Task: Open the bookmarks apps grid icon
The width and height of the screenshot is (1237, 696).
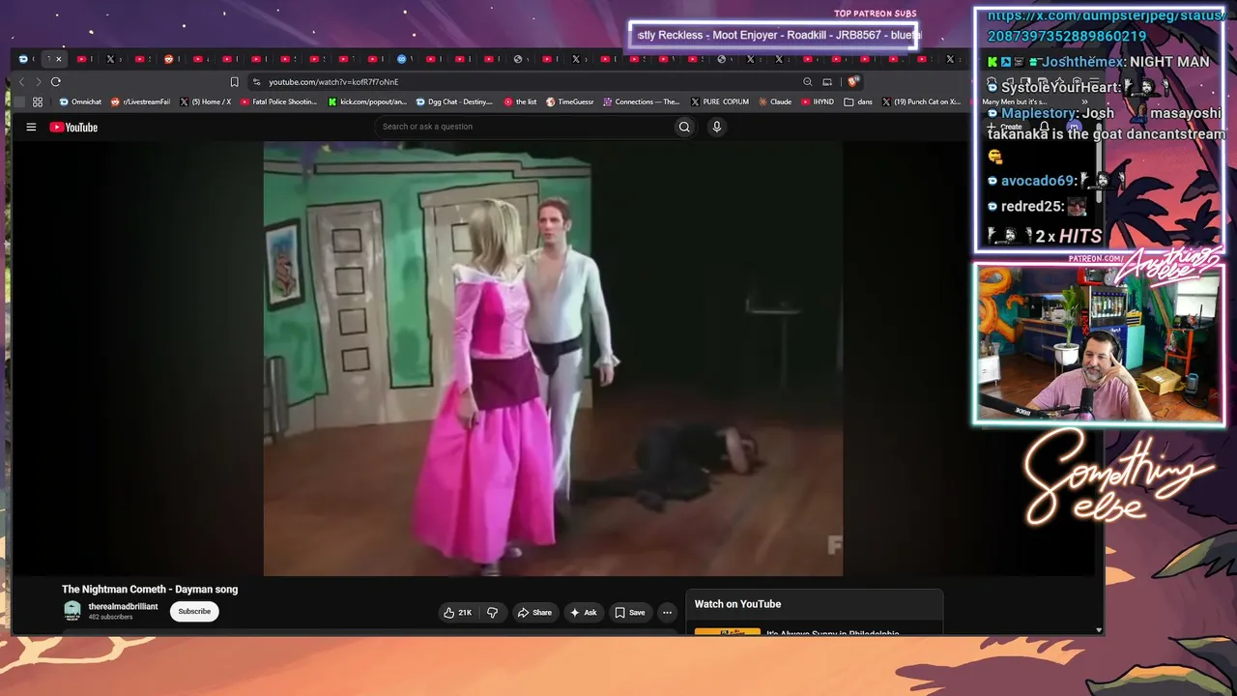Action: (38, 101)
